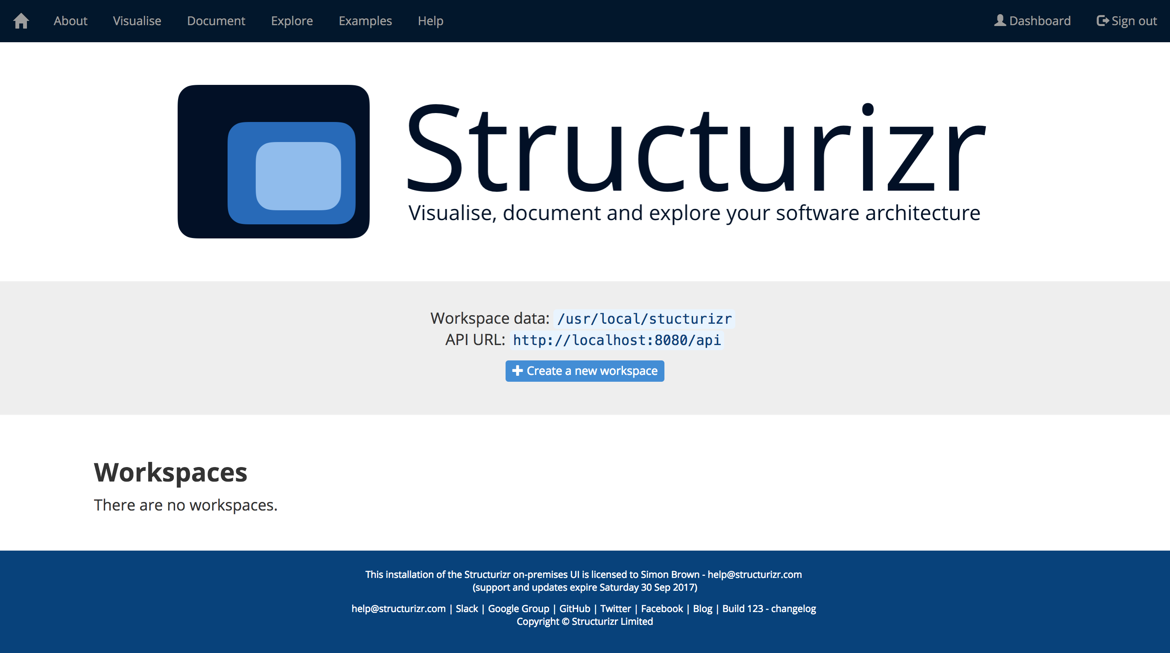Select the http://localhost:8080/api URL text
This screenshot has height=653, width=1170.
coord(617,340)
